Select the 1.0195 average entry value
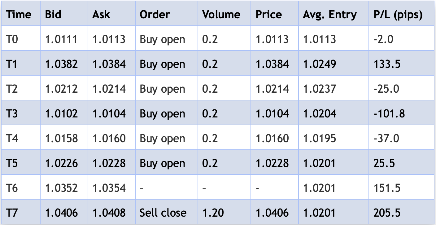436x225 pixels. click(x=319, y=139)
